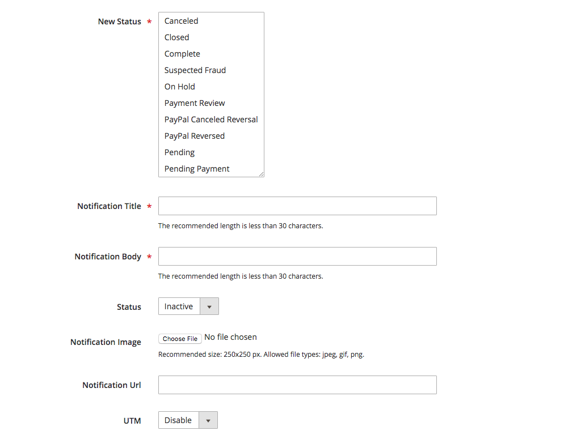581x435 pixels.
Task: Click the Status field label
Action: click(x=129, y=307)
